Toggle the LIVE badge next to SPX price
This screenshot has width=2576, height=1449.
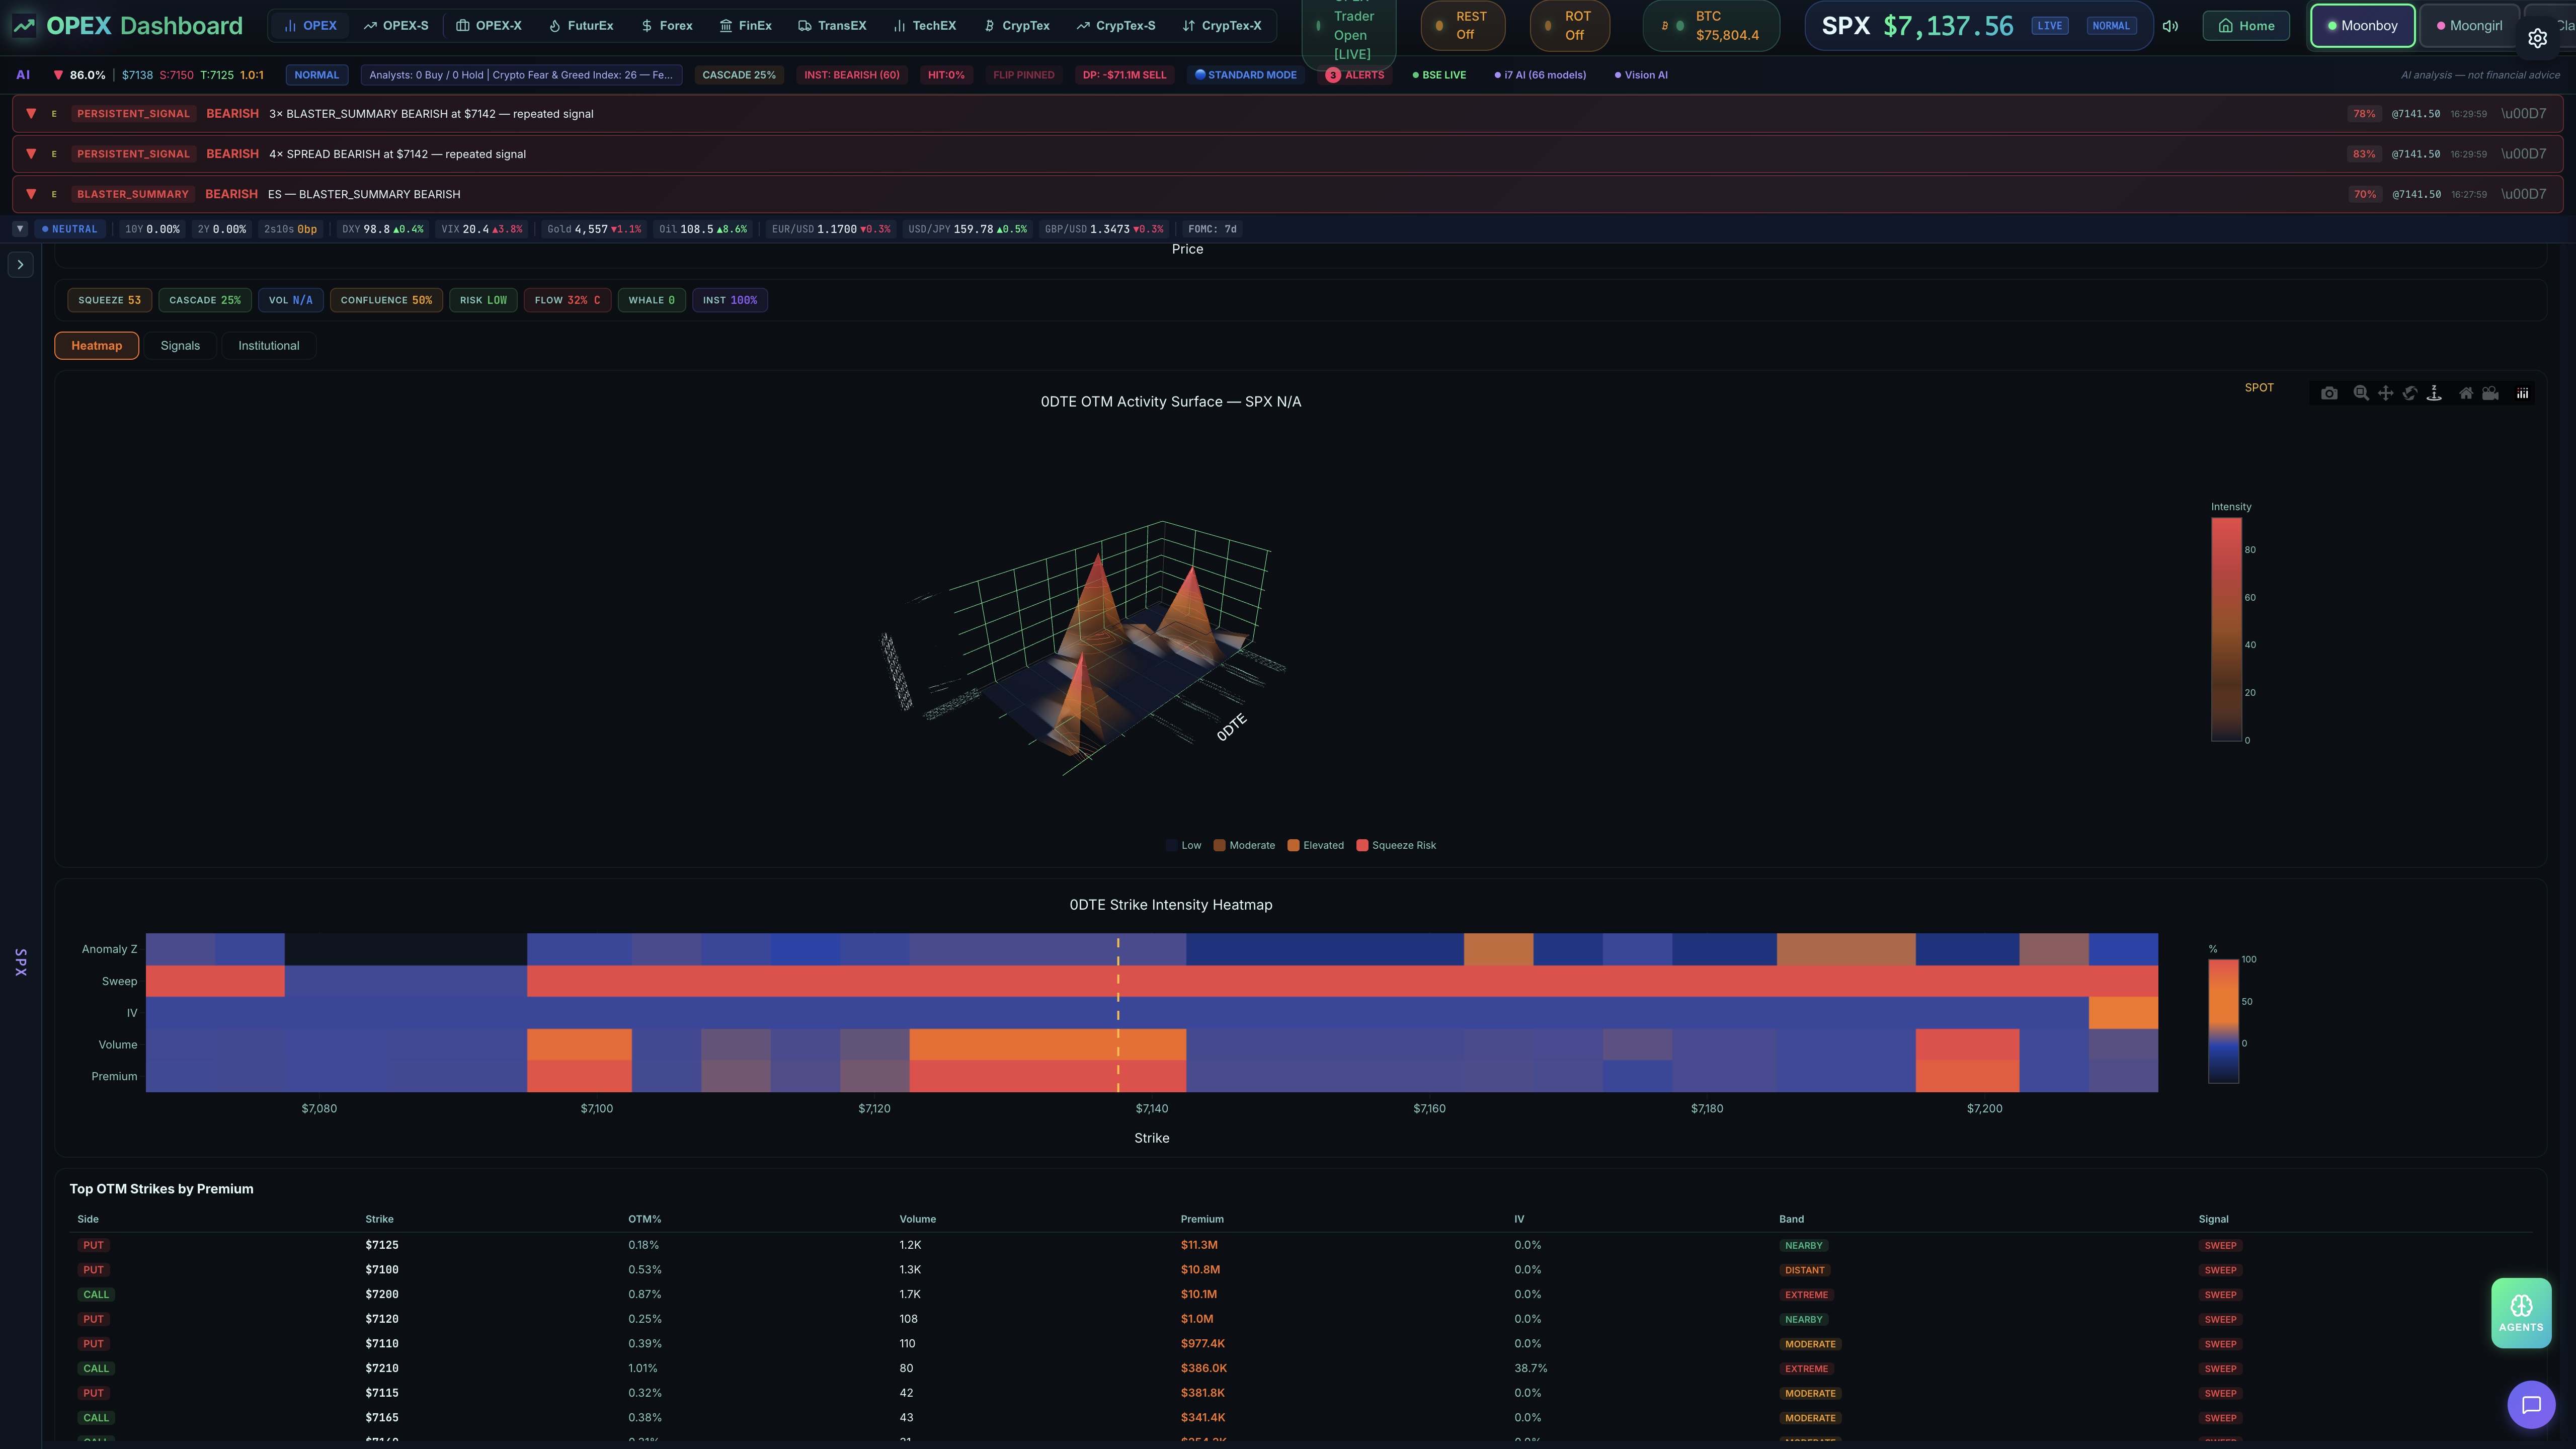click(x=2049, y=26)
